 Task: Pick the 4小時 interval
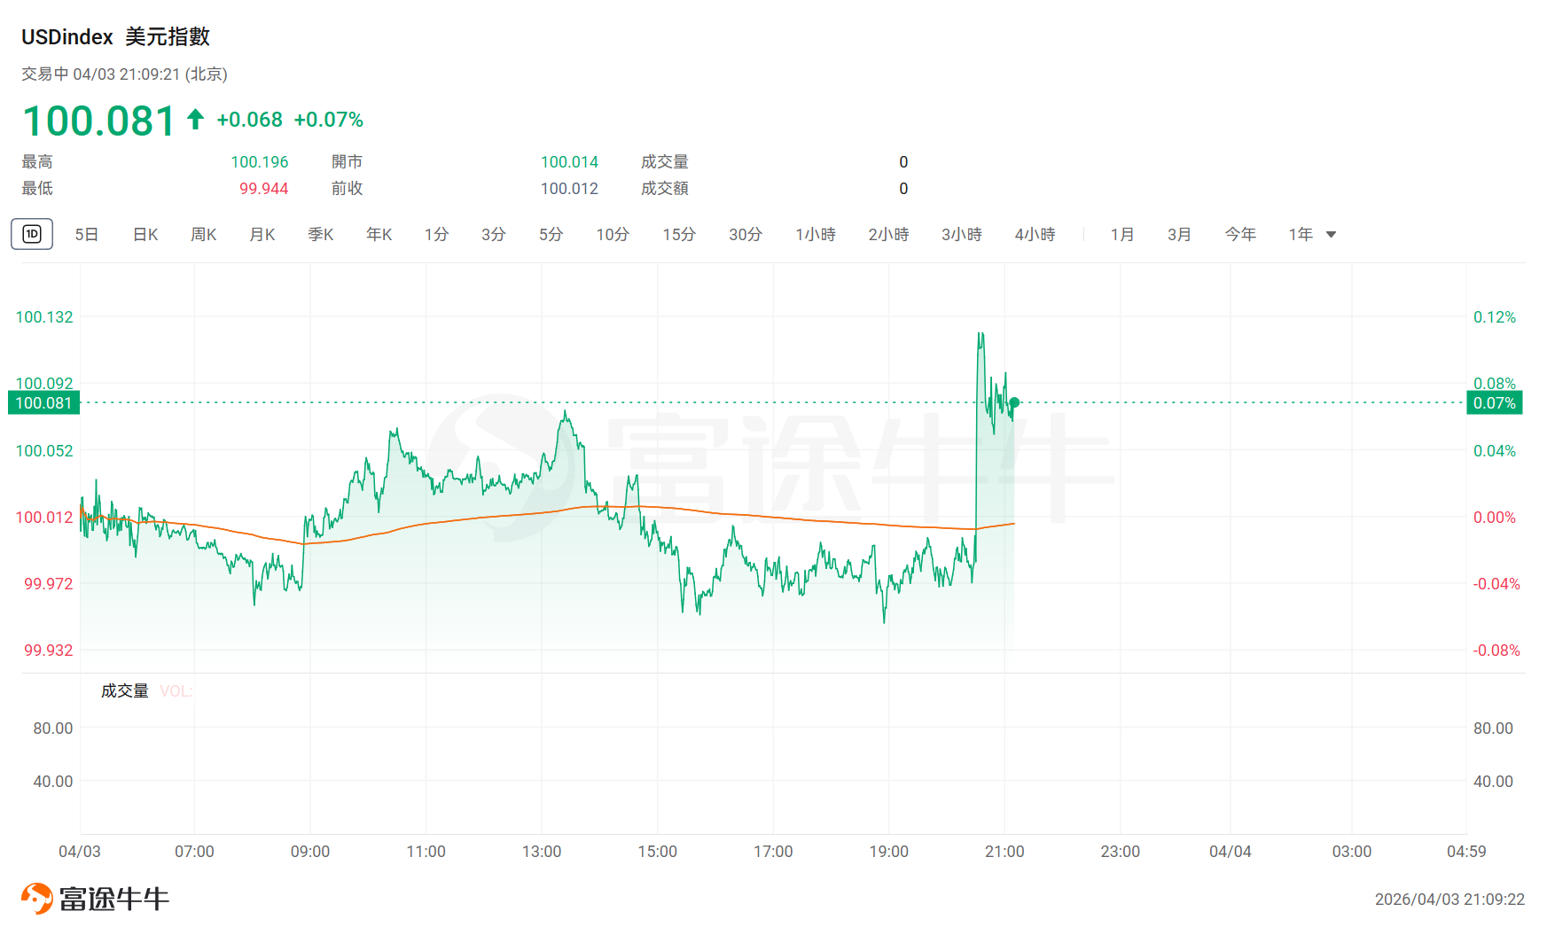(1035, 235)
